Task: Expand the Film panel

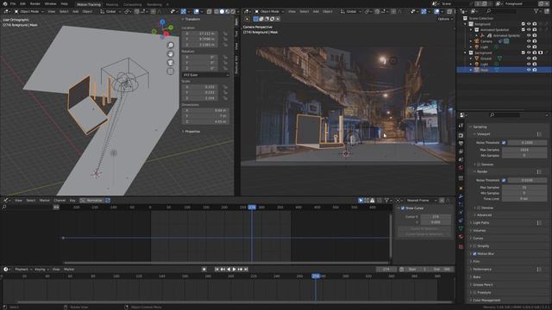Action: (x=475, y=262)
